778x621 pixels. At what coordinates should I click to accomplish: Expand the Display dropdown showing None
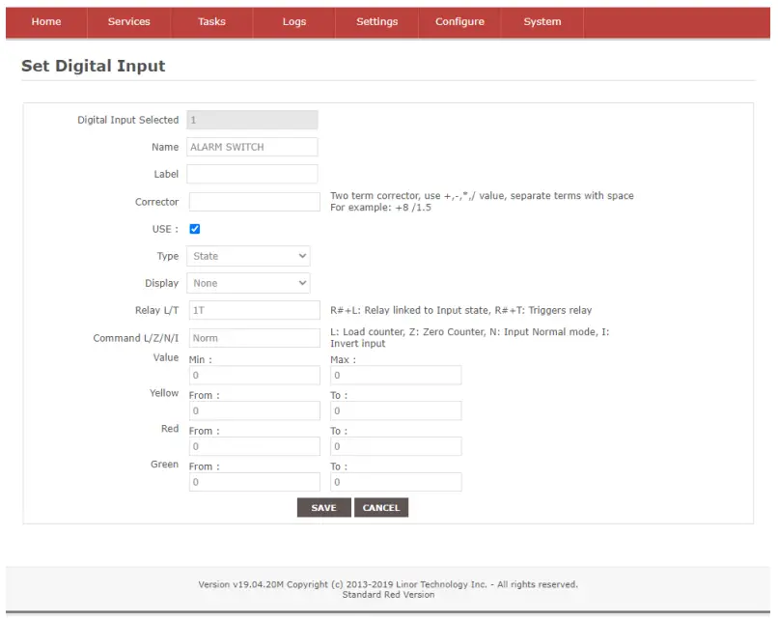(x=249, y=283)
